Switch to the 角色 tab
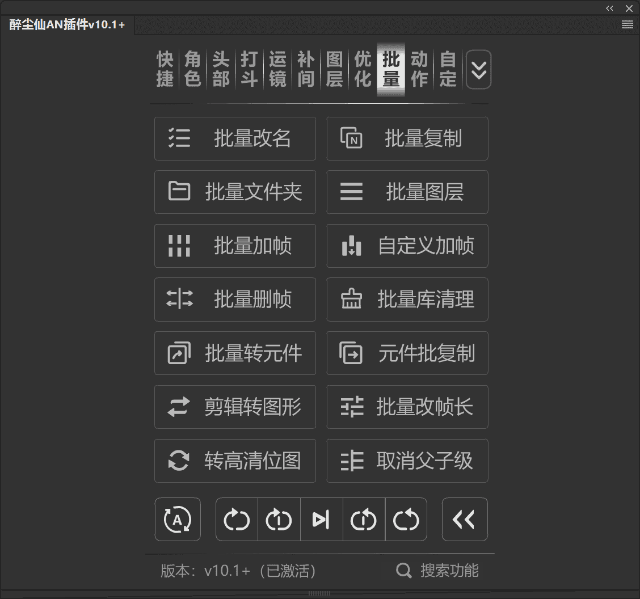The height and width of the screenshot is (599, 640). tap(192, 69)
